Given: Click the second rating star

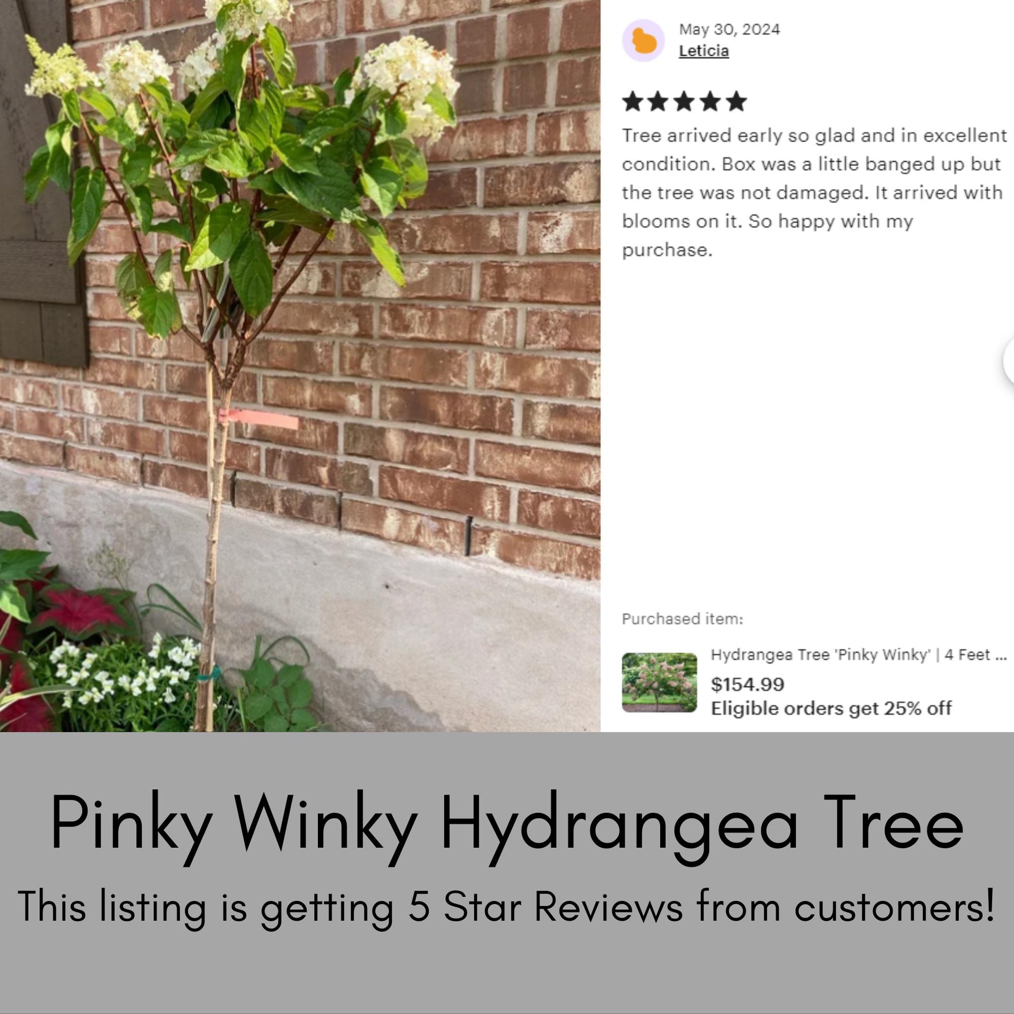Looking at the screenshot, I should [x=659, y=101].
